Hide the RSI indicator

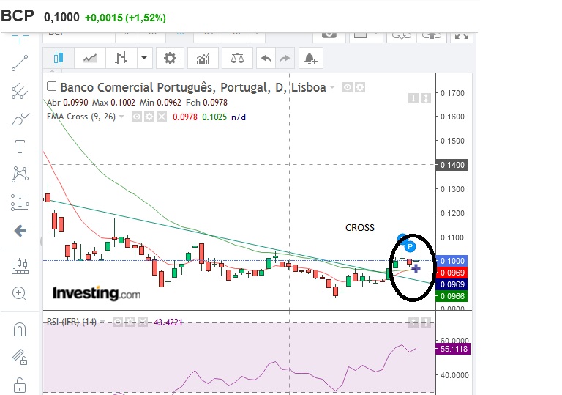pos(118,322)
